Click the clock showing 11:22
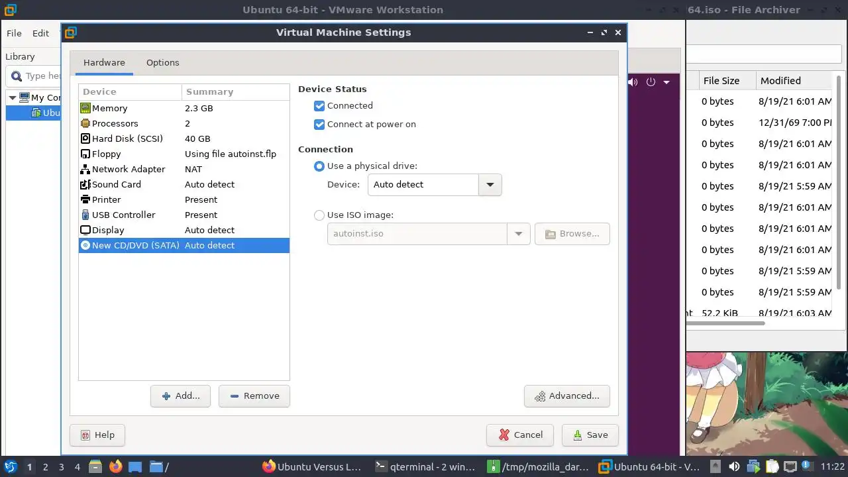 (x=833, y=467)
